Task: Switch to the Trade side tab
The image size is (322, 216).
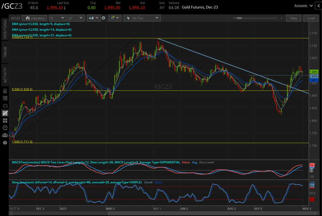Action: [x=5, y=52]
